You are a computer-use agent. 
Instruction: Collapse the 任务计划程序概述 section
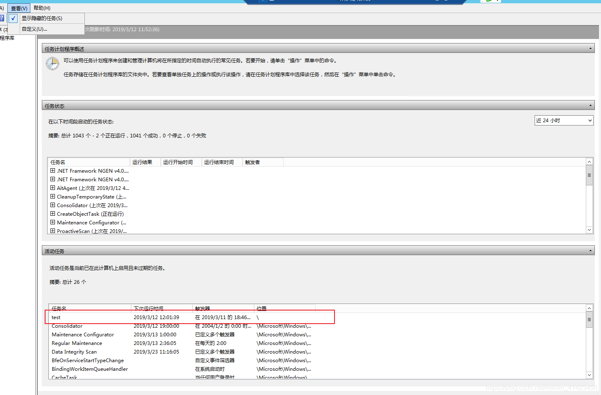pyautogui.click(x=590, y=48)
